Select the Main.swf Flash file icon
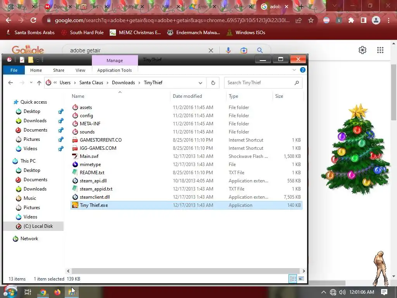Image resolution: width=397 pixels, height=298 pixels. click(75, 156)
